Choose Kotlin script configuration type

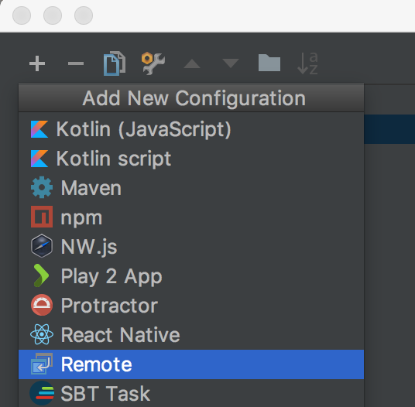[191, 159]
